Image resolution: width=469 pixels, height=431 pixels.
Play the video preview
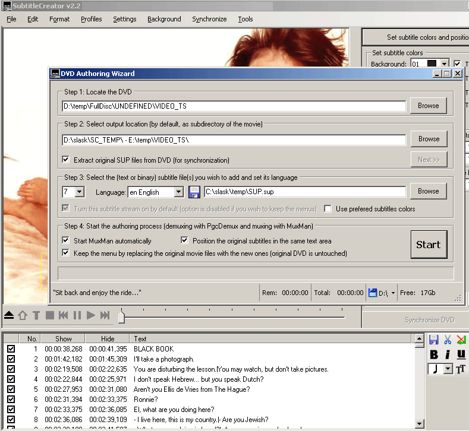coord(90,315)
